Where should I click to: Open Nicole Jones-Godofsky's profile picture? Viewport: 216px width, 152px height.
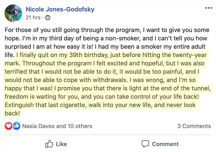13,13
